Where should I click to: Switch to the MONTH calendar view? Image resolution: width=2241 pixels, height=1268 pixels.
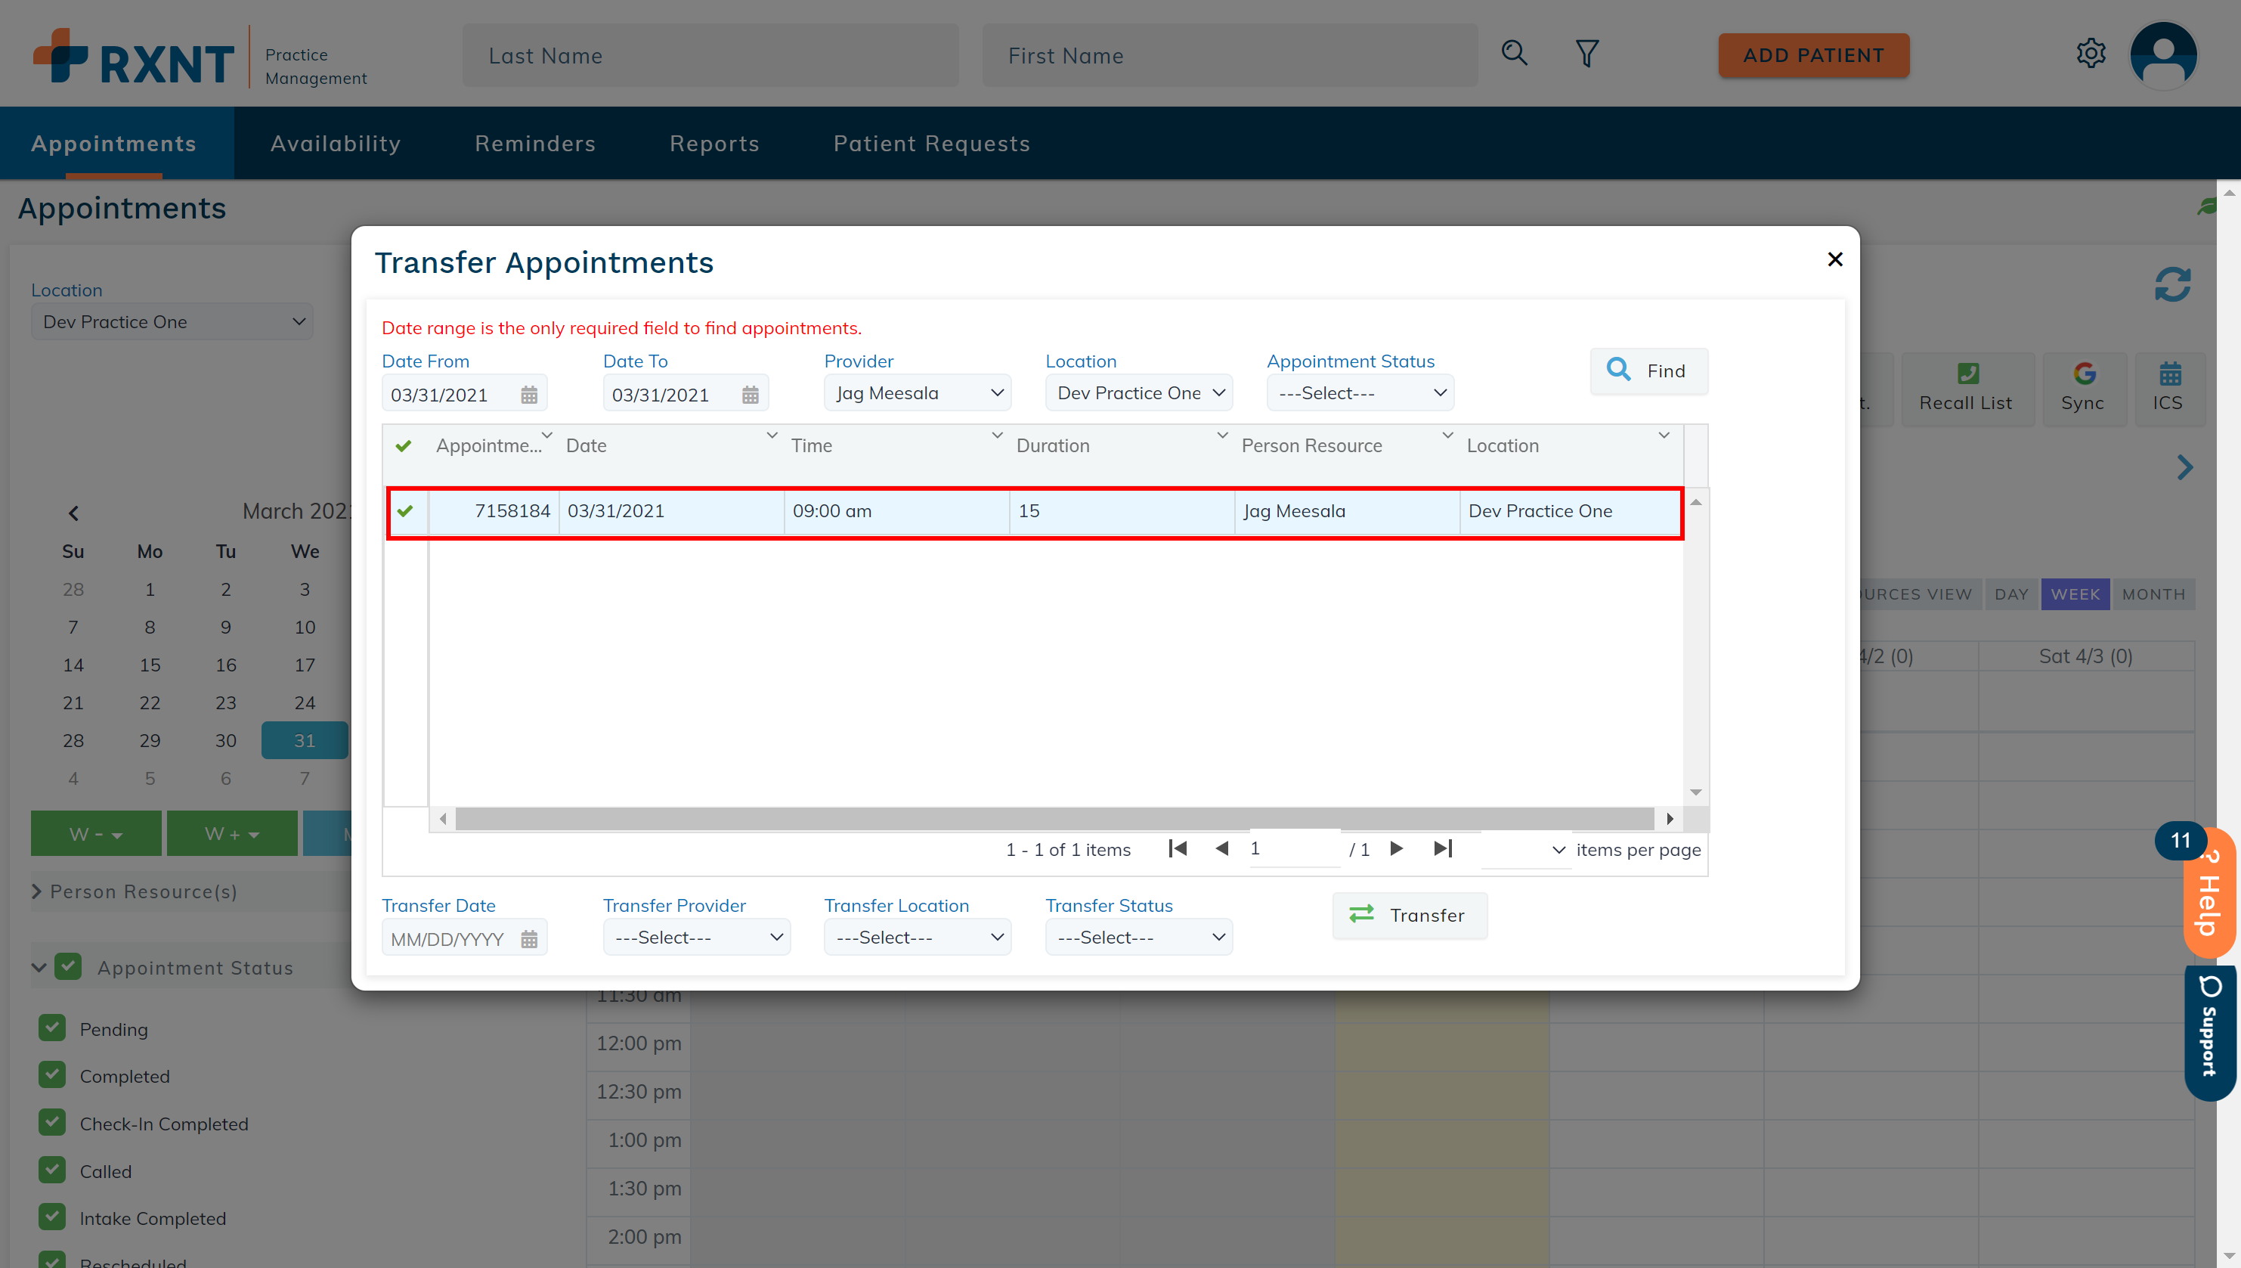(x=2153, y=595)
